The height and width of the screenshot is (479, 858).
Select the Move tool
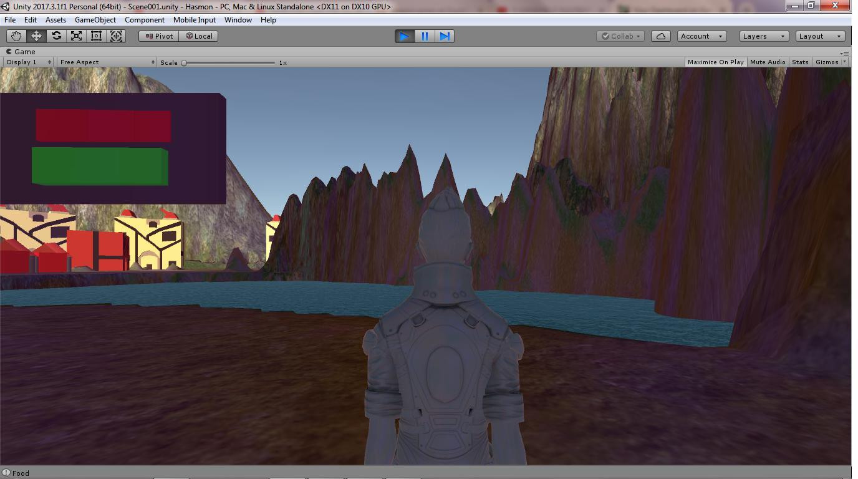click(x=36, y=36)
